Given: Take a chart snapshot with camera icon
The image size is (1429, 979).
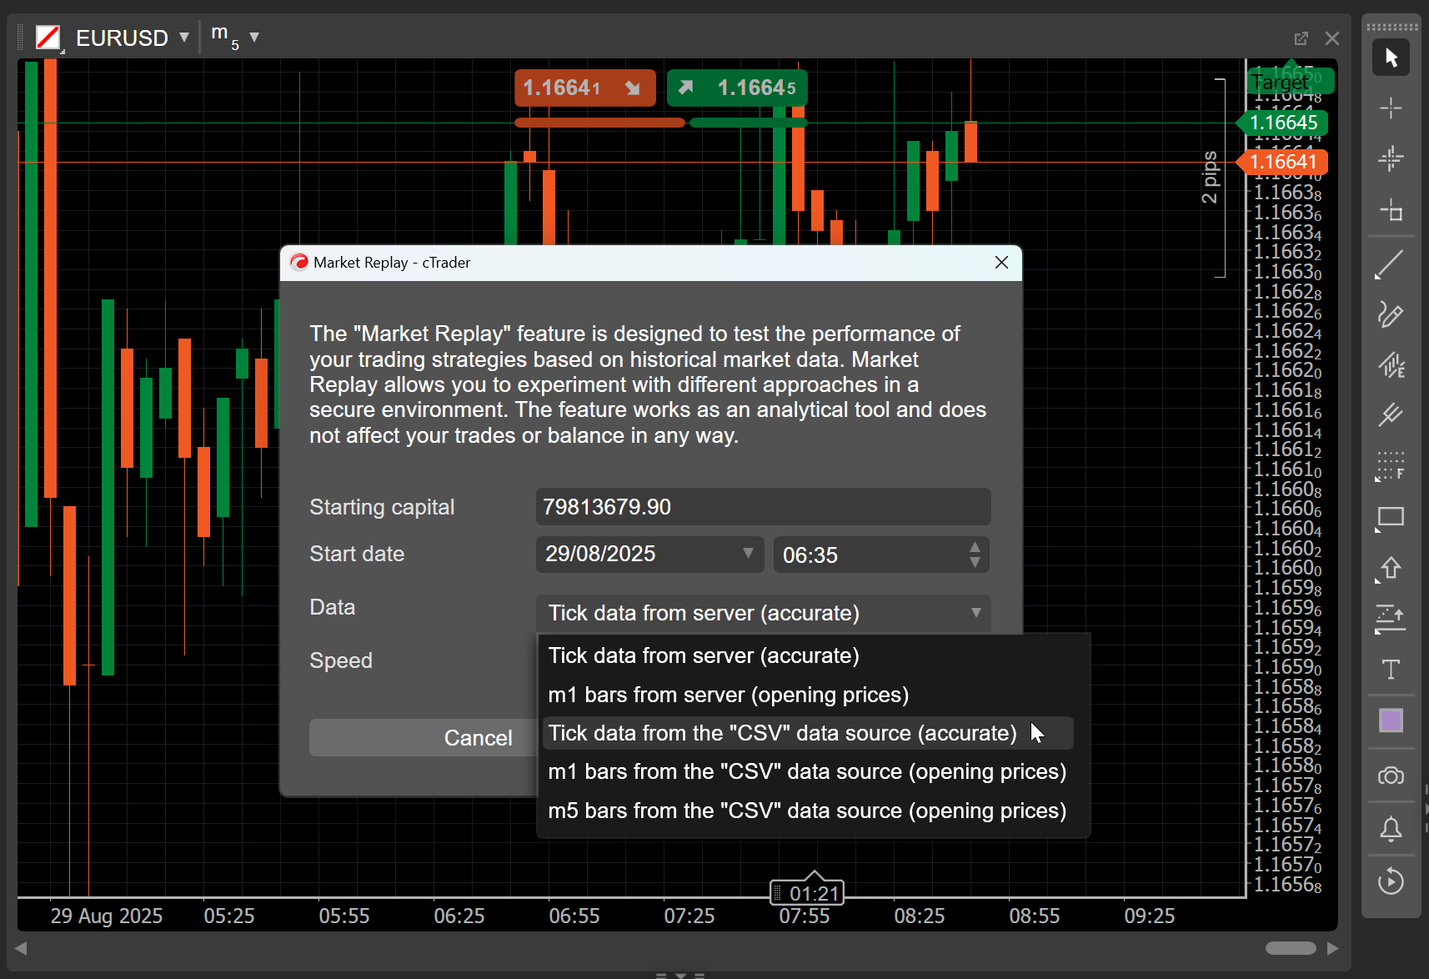Looking at the screenshot, I should [1390, 776].
